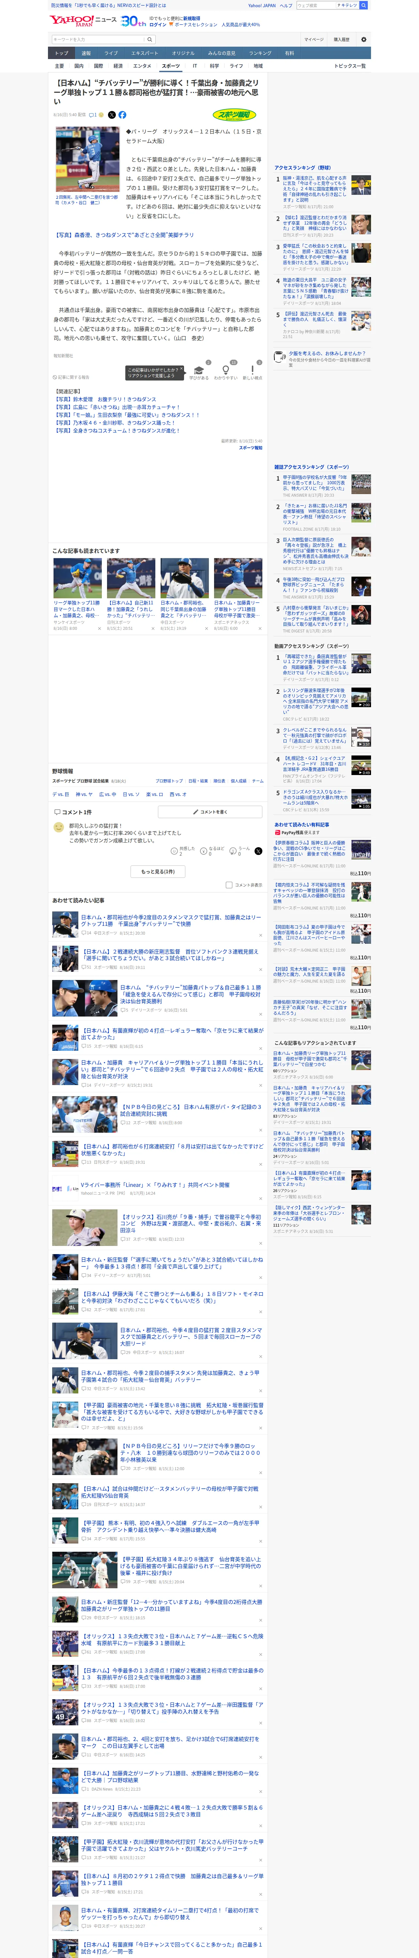This screenshot has height=1958, width=419.
Task: Open the main article baseball photo
Action: [x=87, y=160]
